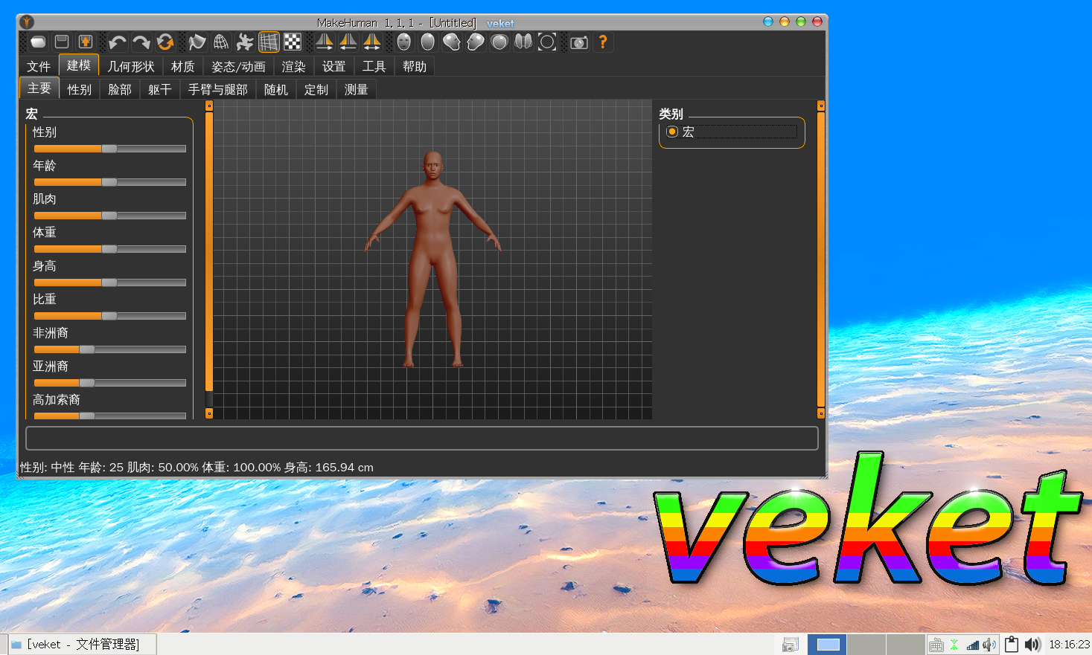Open the 几何形状 tab
The width and height of the screenshot is (1092, 655).
(131, 67)
